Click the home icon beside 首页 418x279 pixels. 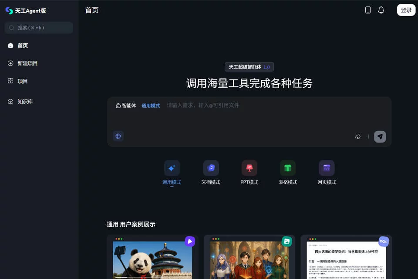pyautogui.click(x=10, y=45)
